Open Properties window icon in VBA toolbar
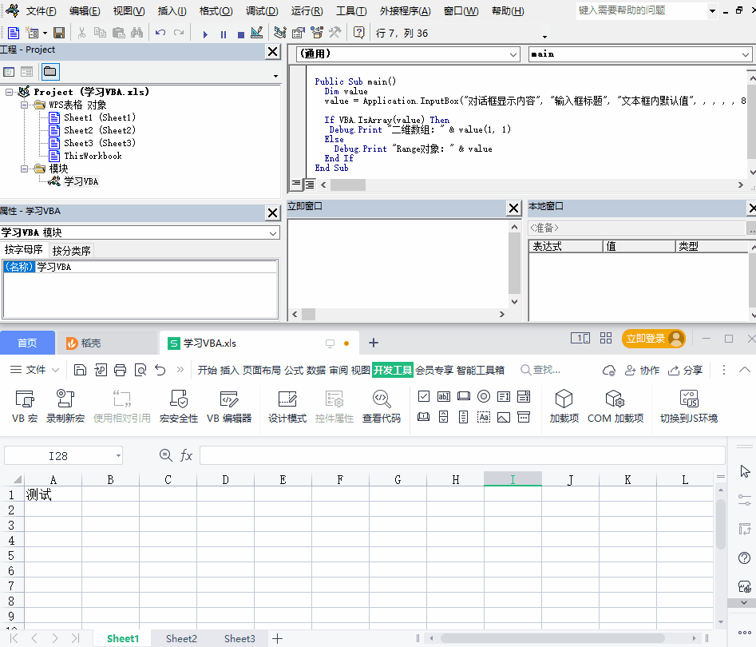 (x=299, y=33)
